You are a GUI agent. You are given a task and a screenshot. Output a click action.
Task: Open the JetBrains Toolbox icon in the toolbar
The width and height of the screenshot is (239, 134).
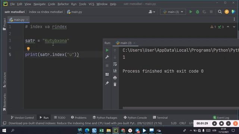233,12
